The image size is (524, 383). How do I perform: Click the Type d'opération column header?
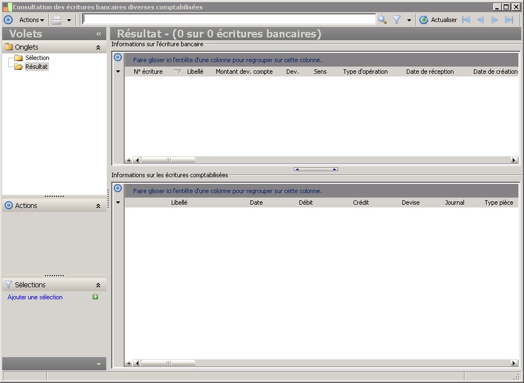[x=365, y=72]
